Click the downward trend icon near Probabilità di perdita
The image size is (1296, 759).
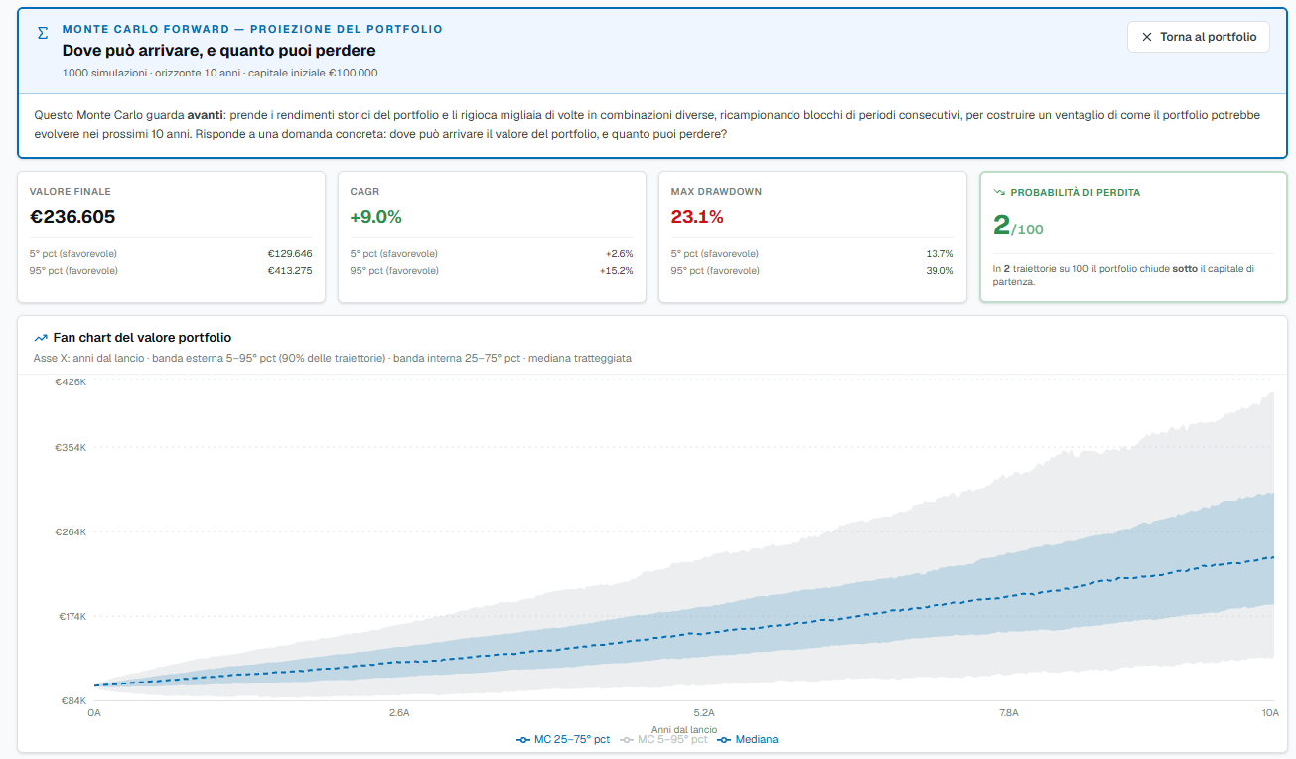[x=999, y=193]
